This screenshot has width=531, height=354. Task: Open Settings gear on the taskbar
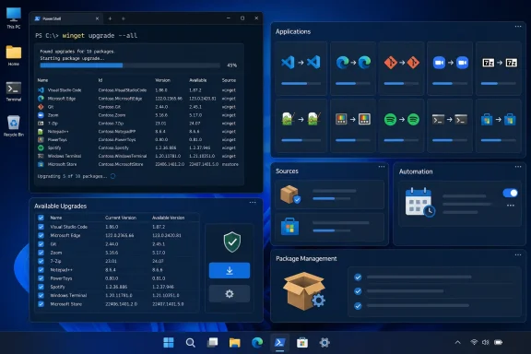(x=324, y=343)
